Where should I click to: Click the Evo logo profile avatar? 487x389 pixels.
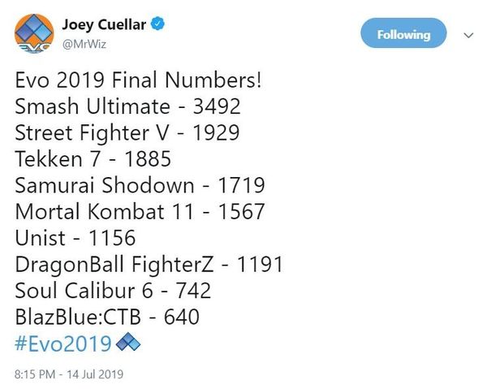(x=32, y=34)
